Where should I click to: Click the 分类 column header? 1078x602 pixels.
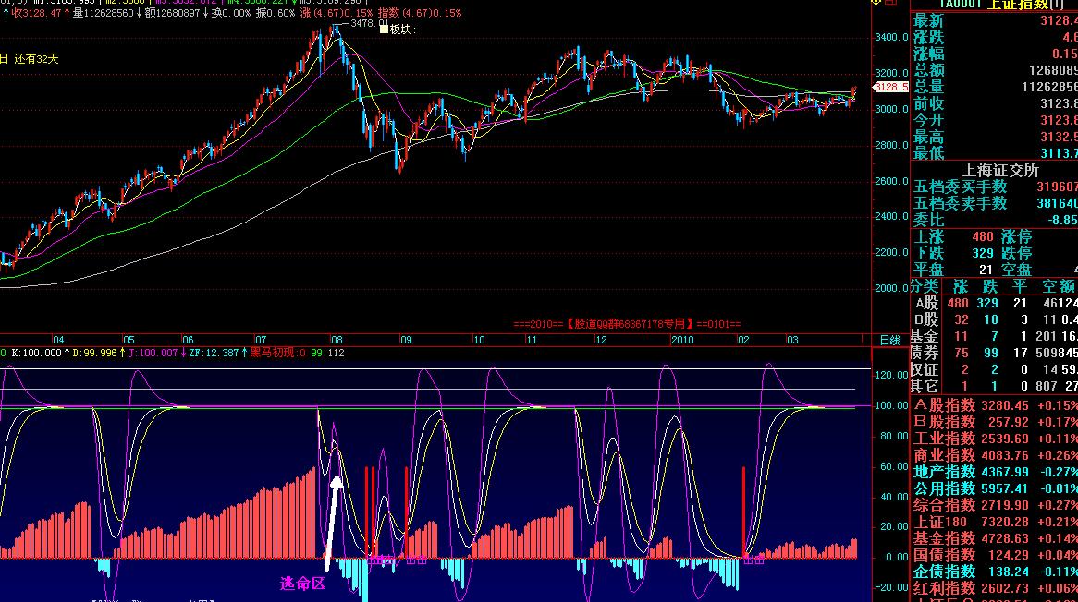pos(925,286)
